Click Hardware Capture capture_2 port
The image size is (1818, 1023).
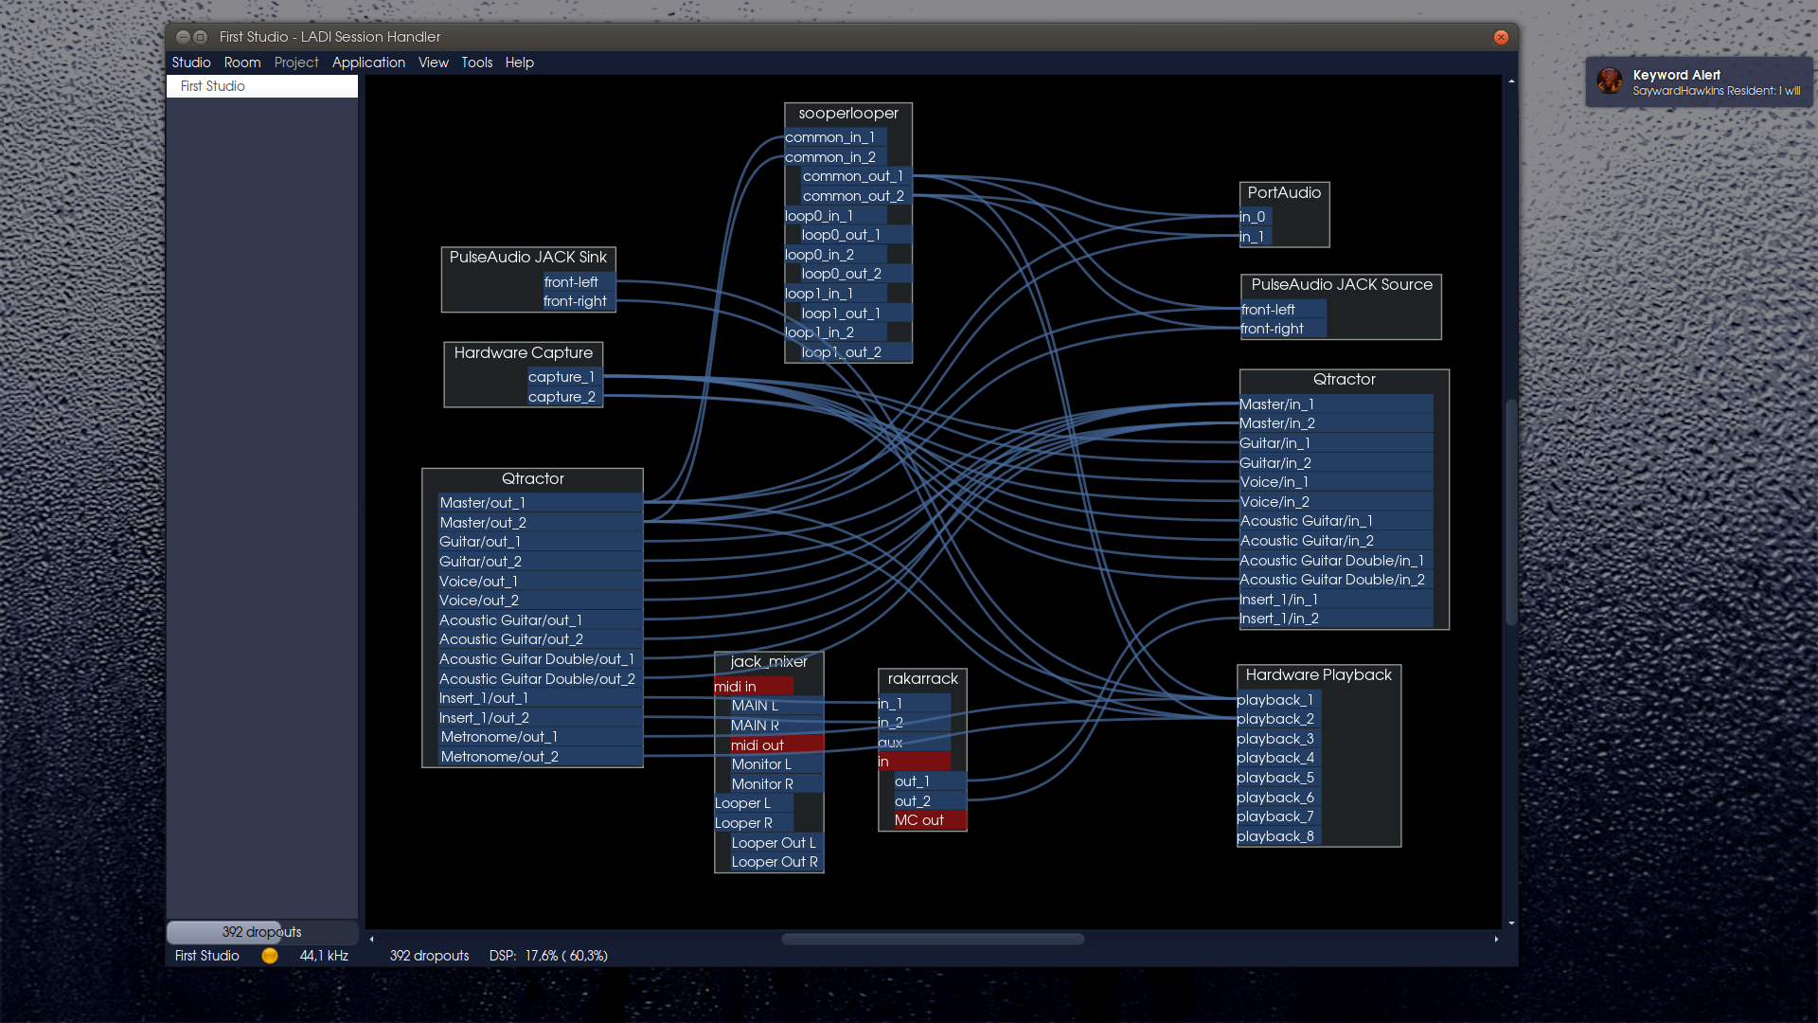coord(565,397)
